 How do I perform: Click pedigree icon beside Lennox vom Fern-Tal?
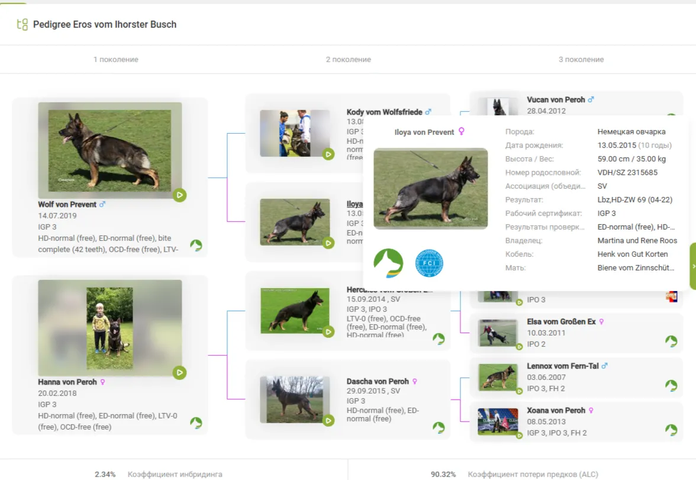tap(671, 385)
